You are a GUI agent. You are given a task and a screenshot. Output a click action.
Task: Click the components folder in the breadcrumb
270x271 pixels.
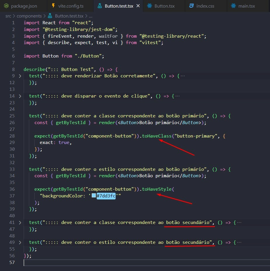(29, 16)
